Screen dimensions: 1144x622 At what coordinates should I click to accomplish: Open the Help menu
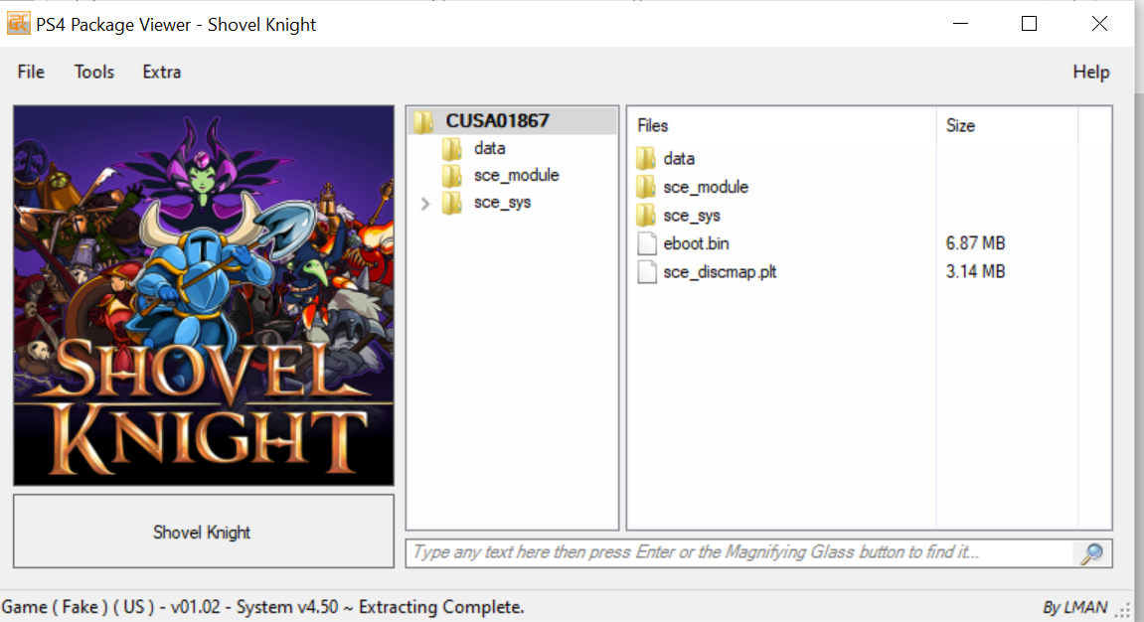(x=1090, y=72)
